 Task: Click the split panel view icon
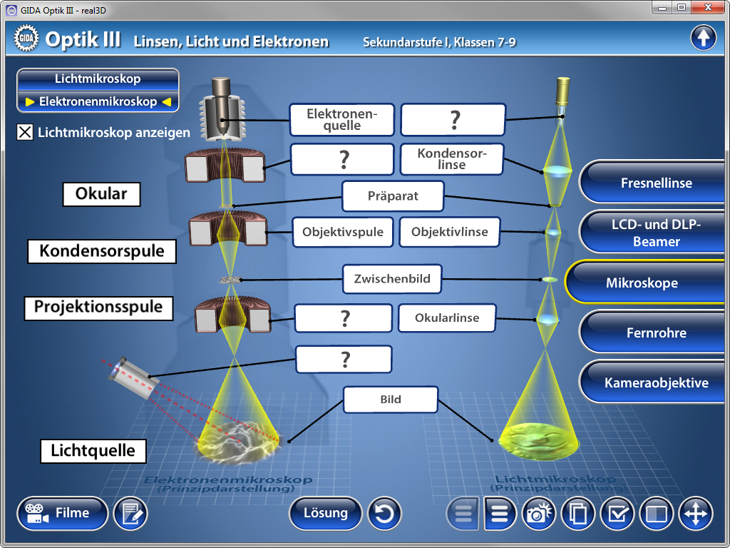coord(656,513)
